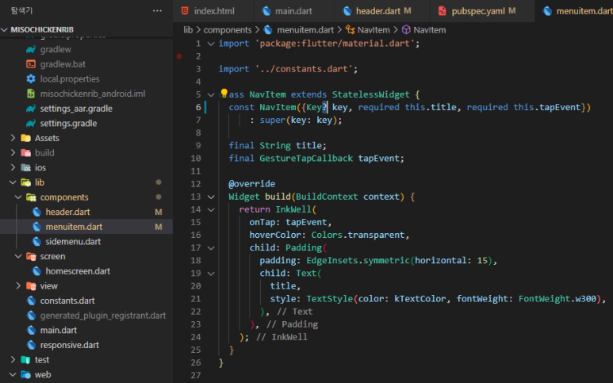Click the menuitem.dart breadcrumb segment
Screen dimensions: 613x383
tap(305, 30)
